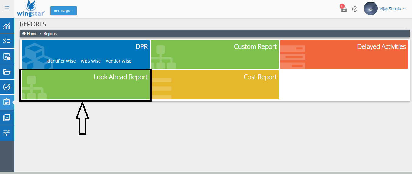This screenshot has height=174, width=412.
Task: Select the scheduled report sidebar icon
Action: pyautogui.click(x=7, y=56)
